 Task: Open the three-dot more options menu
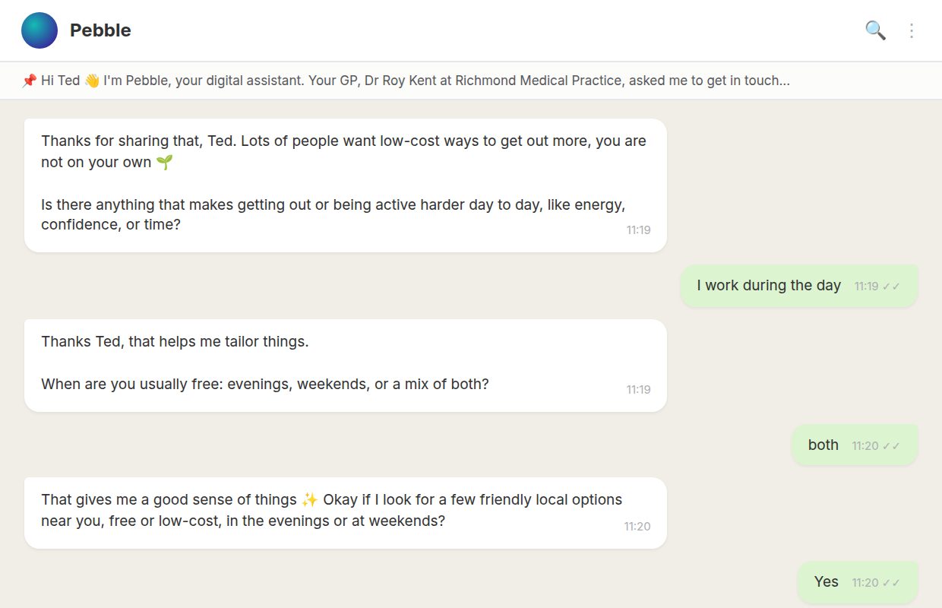(912, 30)
